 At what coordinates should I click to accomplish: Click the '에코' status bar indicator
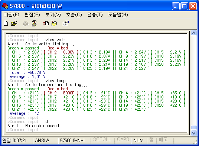[163, 140]
